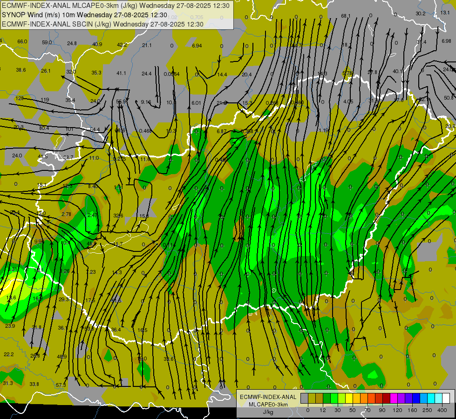Click the map value '40.9'
The width and height of the screenshot is (456, 419).
coord(97,44)
